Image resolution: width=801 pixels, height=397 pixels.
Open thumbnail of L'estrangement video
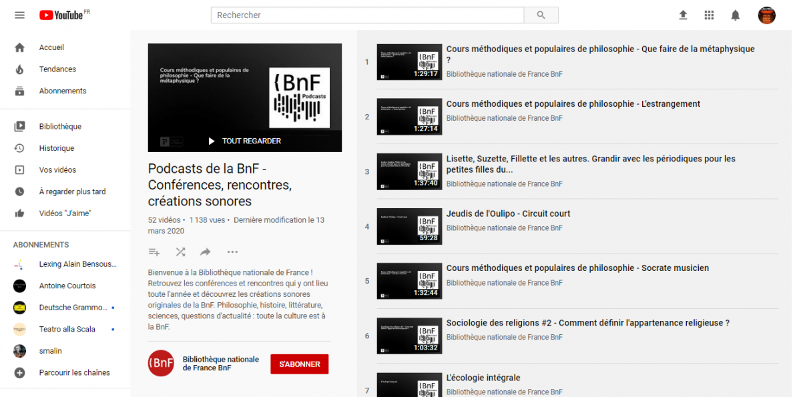point(409,117)
